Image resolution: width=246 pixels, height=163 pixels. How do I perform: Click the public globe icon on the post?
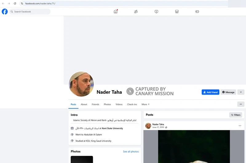tap(166, 127)
